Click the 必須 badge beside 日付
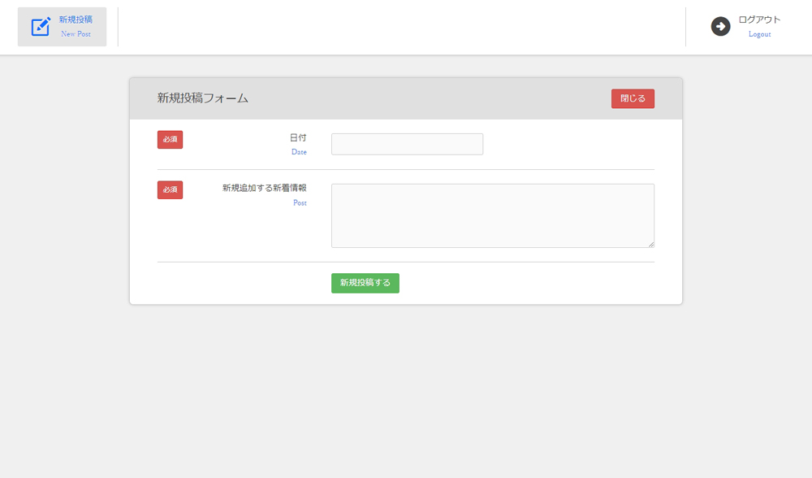 [170, 140]
